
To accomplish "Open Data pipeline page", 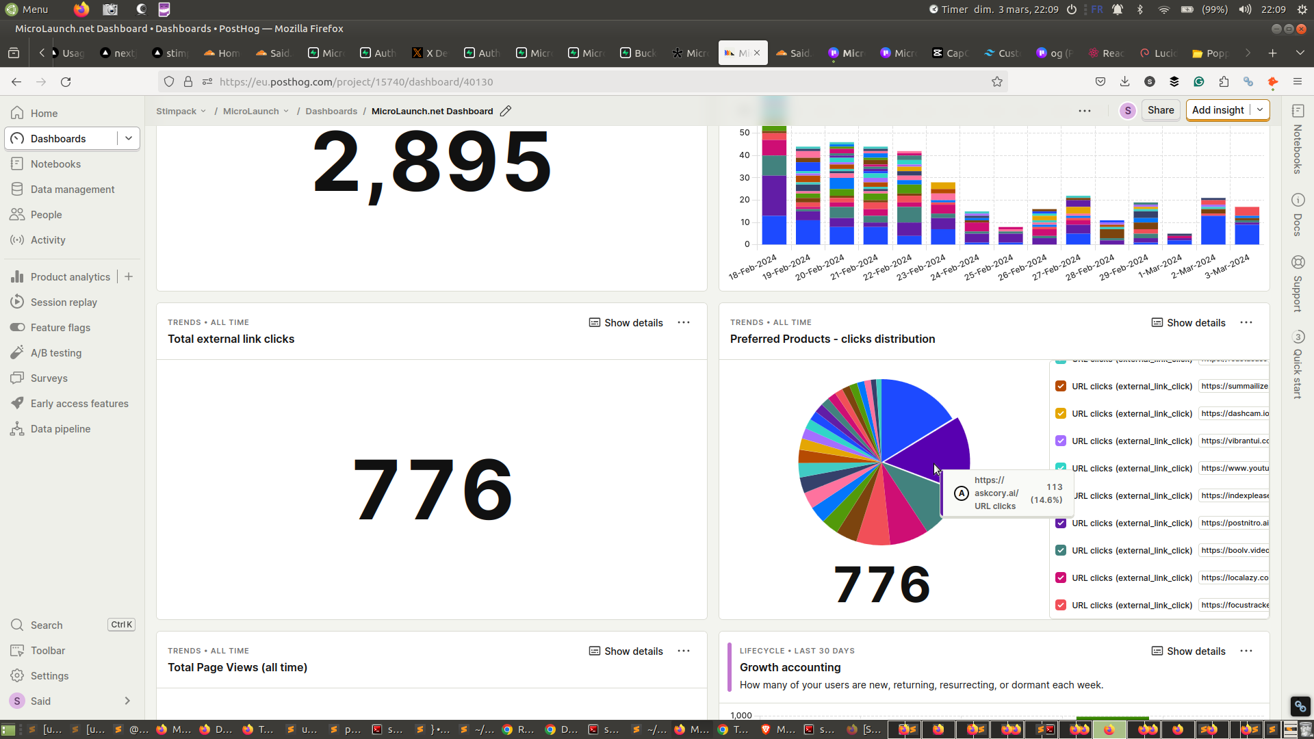I will [x=60, y=428].
